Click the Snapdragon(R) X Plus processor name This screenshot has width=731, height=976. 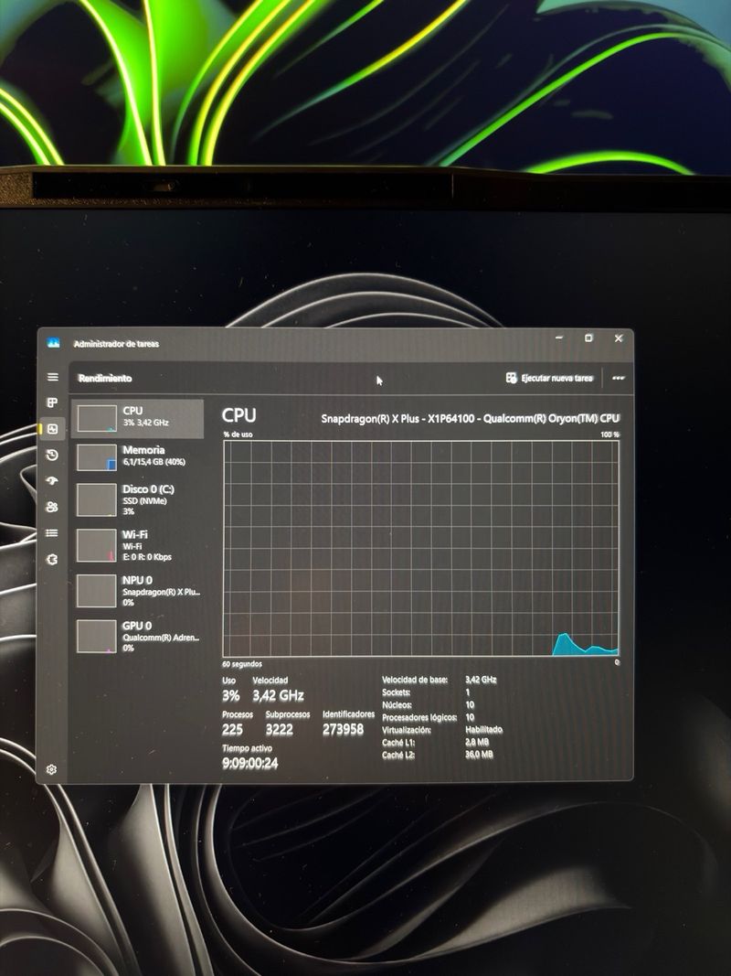click(x=470, y=418)
